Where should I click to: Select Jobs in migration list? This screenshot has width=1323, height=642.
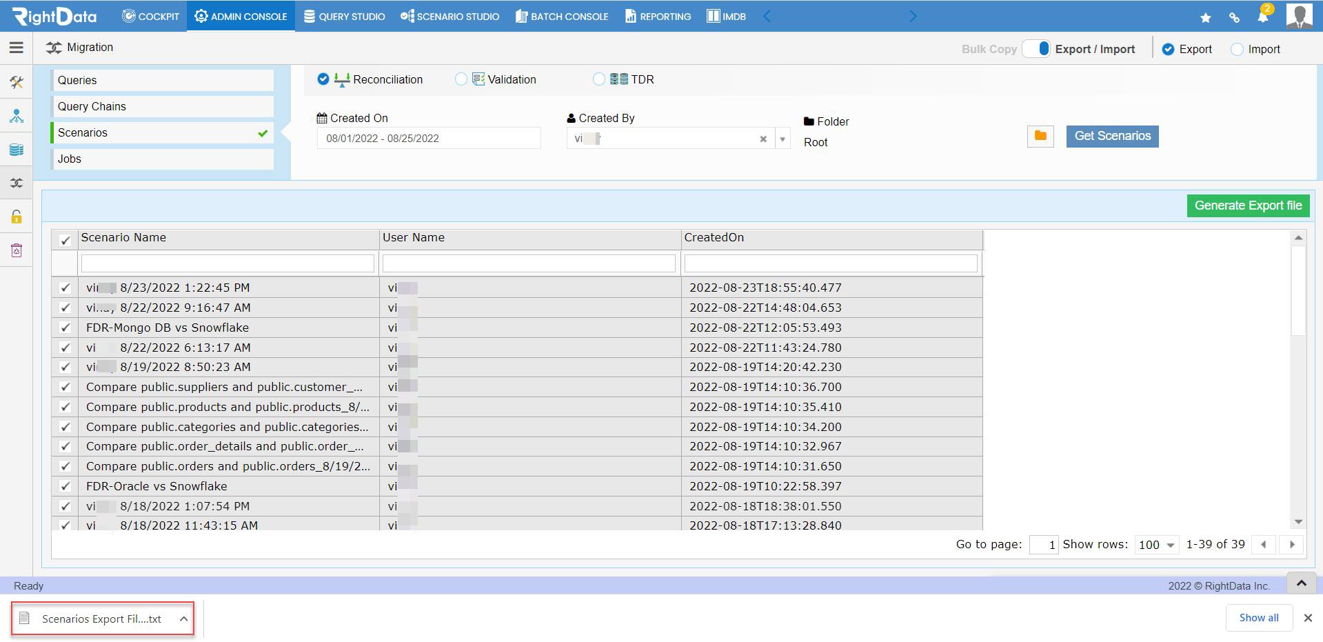(163, 159)
